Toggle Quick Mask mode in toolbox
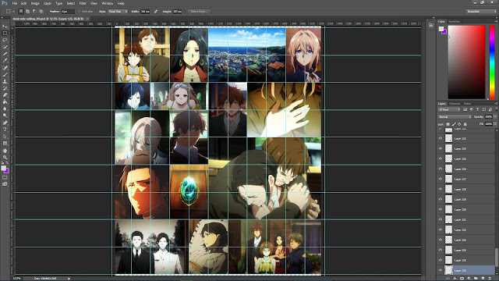 [x=5, y=177]
